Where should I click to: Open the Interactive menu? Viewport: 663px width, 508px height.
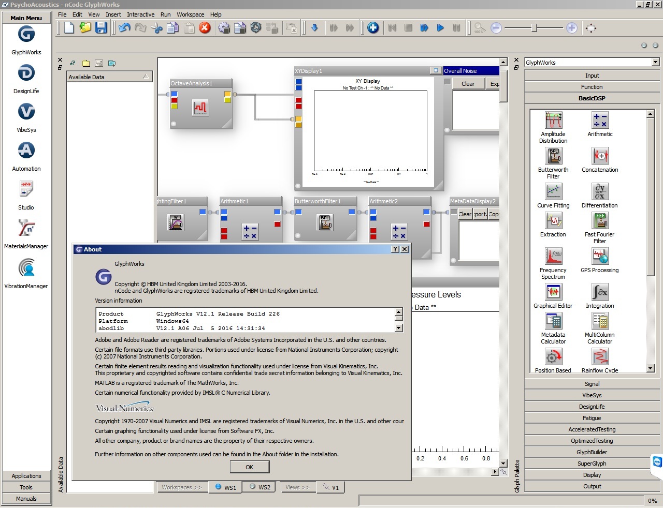pos(141,14)
